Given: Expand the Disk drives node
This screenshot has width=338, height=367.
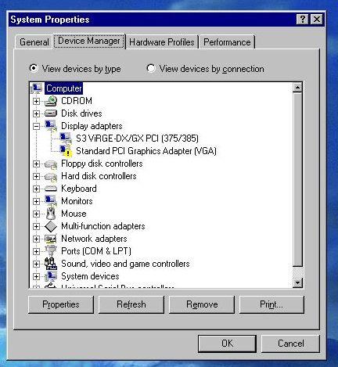Looking at the screenshot, I should tap(36, 113).
